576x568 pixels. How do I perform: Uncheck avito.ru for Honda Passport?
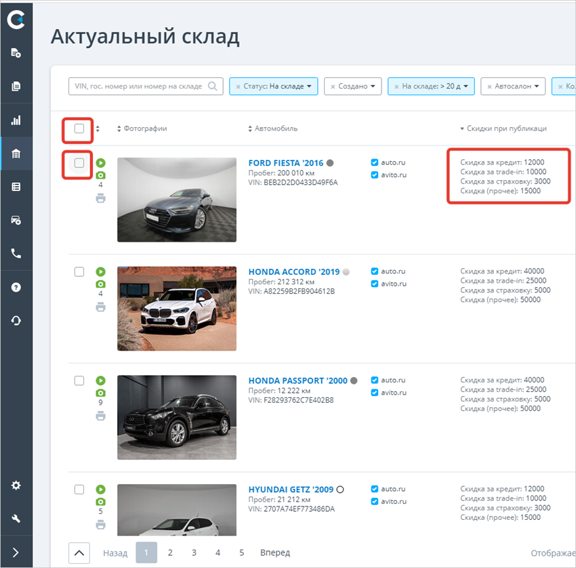374,393
